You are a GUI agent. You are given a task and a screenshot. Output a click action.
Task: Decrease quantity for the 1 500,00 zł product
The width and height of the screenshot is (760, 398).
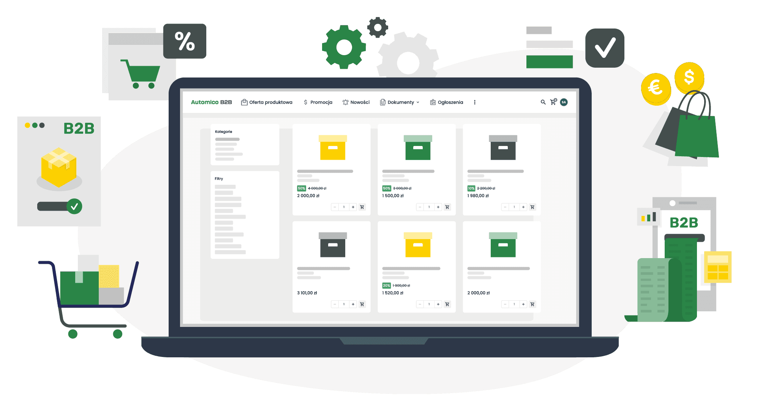click(420, 207)
